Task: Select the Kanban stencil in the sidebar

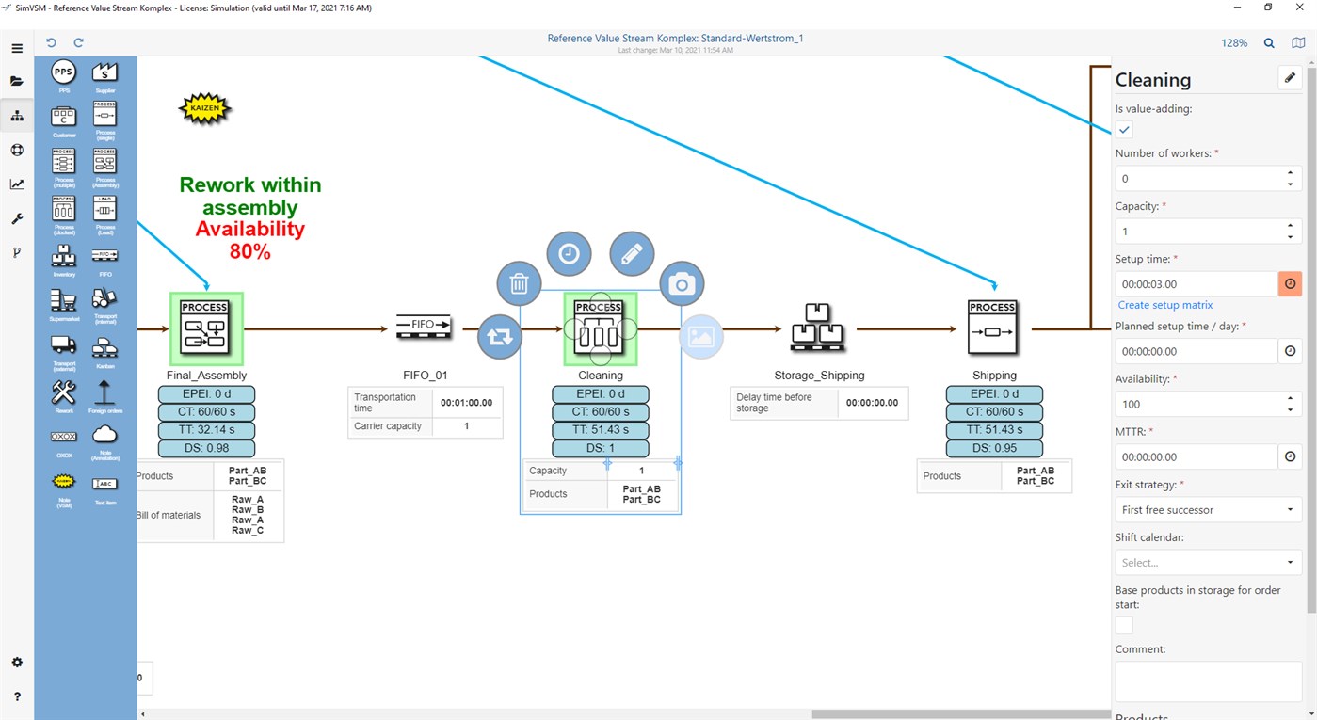Action: (x=104, y=346)
